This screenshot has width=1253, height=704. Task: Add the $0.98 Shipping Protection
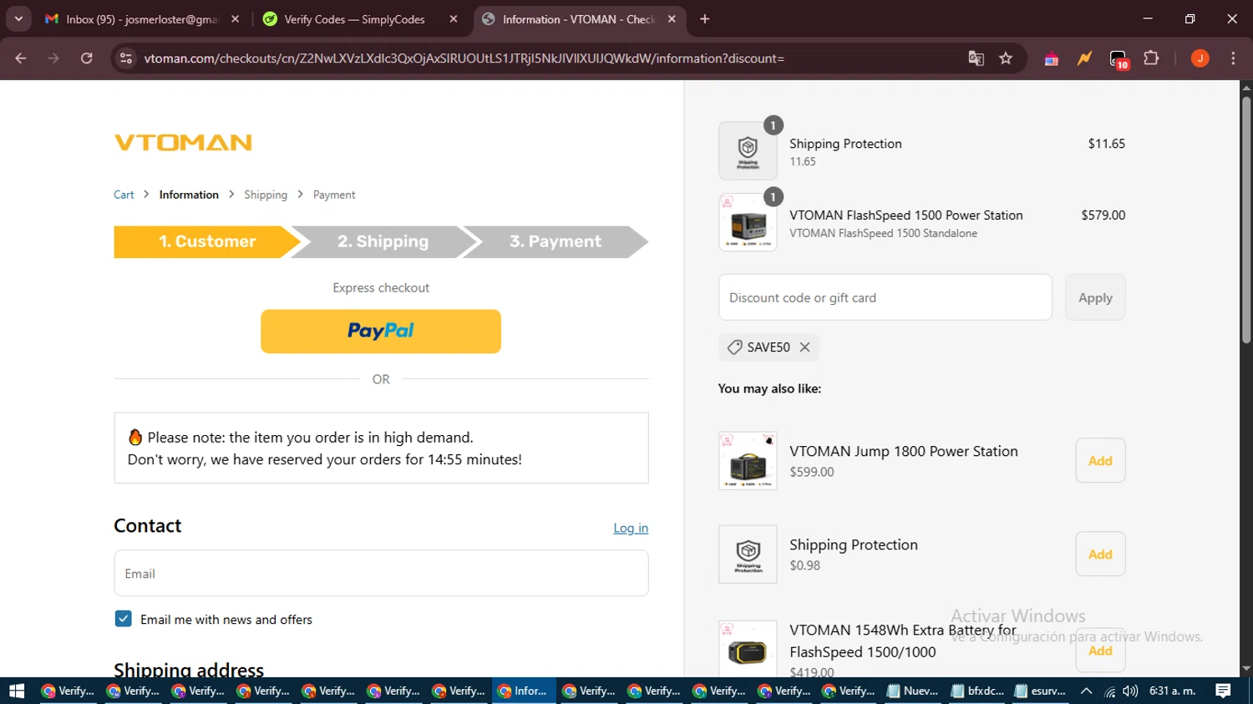pos(1100,554)
